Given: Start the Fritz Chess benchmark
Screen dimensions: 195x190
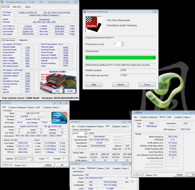Looking at the screenshot, I should click(94, 84).
